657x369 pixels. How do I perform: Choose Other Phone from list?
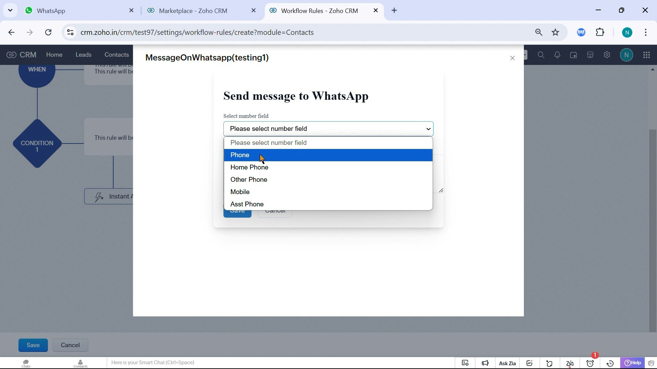(x=248, y=180)
